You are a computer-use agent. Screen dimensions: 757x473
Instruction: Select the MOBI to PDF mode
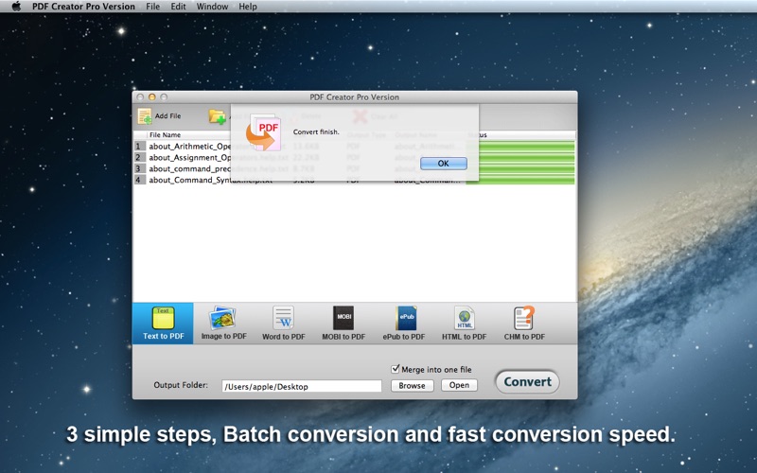[343, 324]
